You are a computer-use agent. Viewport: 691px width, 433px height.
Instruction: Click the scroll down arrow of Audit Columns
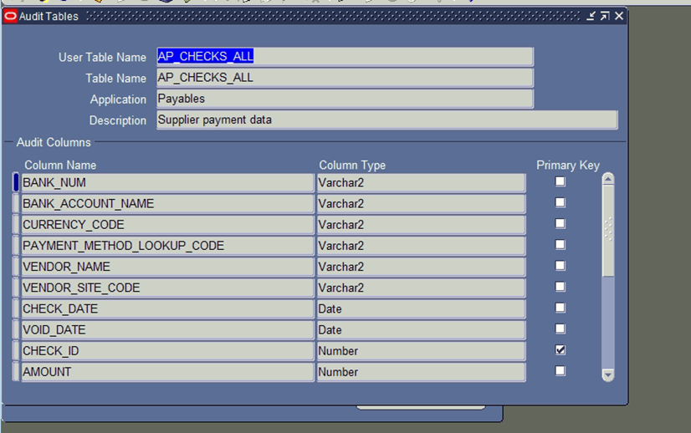[608, 375]
